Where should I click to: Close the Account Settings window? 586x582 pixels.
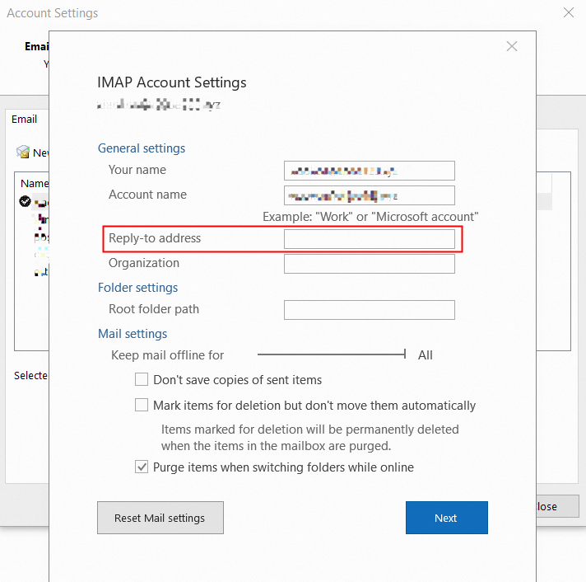(x=569, y=12)
